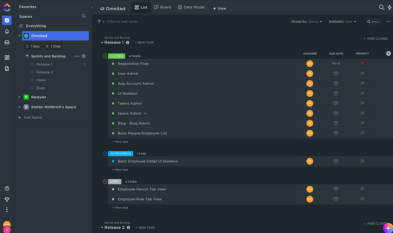Collapse the sidebar with the arrow button

click(92, 7)
